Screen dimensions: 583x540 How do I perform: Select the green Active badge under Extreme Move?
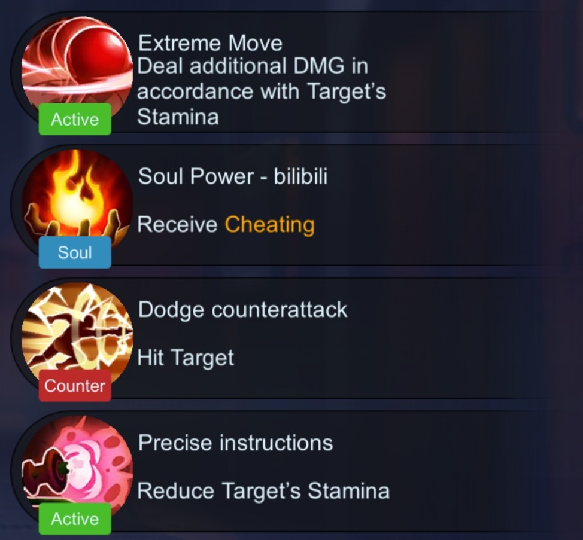(x=75, y=119)
